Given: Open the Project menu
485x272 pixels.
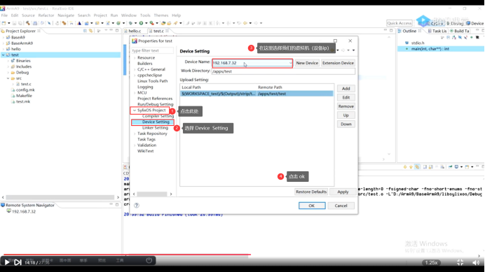Looking at the screenshot, I should coord(100,15).
